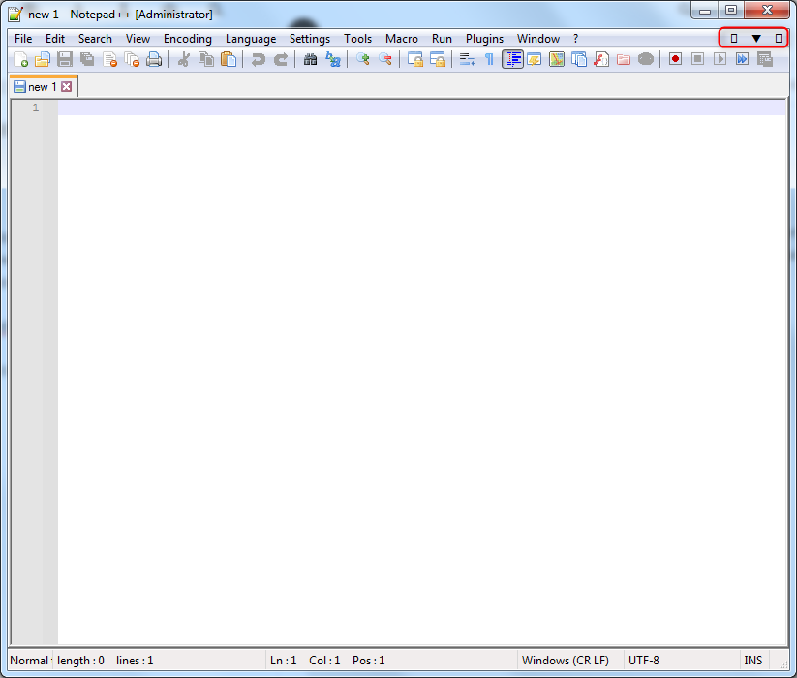Open the View menu
Screen dimensions: 797x678
pyautogui.click(x=138, y=39)
